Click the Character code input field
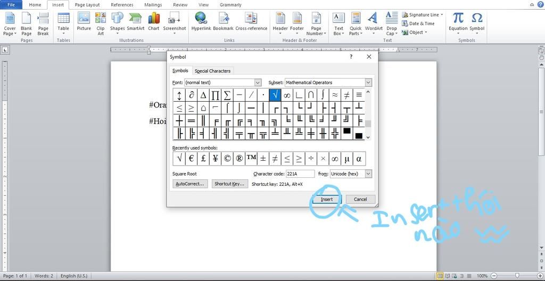Image resolution: width=545 pixels, height=281 pixels. (300, 173)
